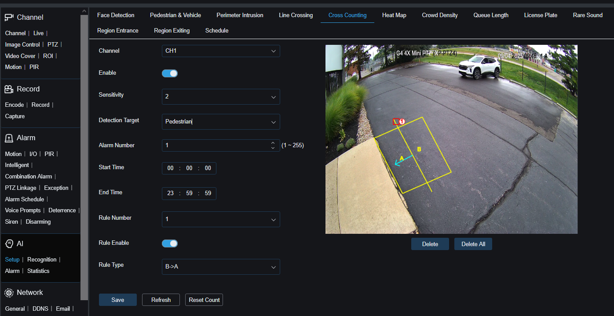Open Intelligent under Alarm section

coord(17,165)
